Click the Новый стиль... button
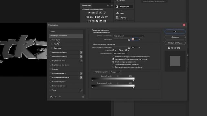 pos(175,43)
